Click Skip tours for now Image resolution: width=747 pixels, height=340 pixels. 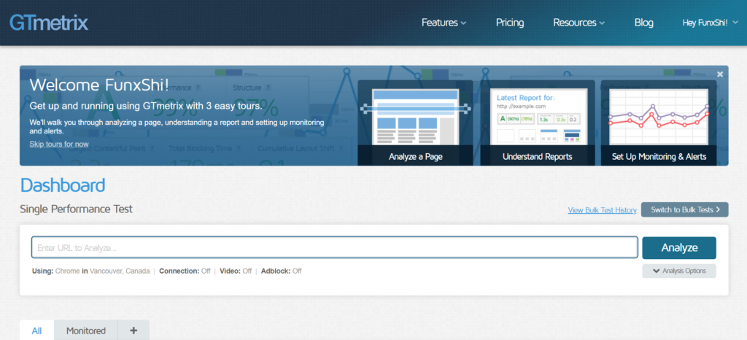click(59, 144)
